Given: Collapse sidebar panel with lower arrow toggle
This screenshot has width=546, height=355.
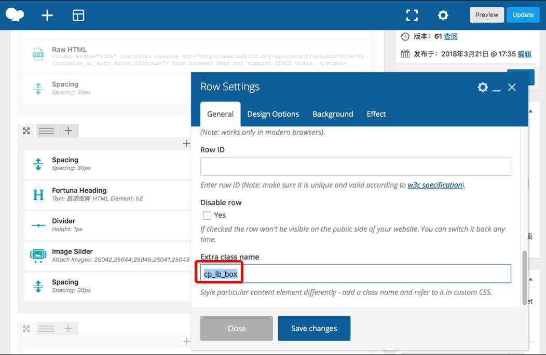Looking at the screenshot, I should coord(530,279).
